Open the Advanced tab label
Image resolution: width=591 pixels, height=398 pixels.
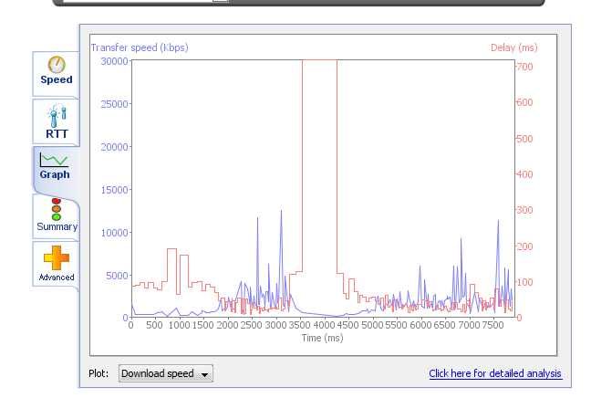point(57,278)
